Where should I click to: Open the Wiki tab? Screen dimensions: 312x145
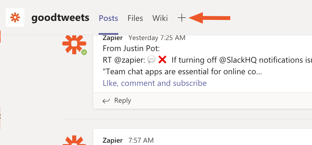[x=160, y=18]
